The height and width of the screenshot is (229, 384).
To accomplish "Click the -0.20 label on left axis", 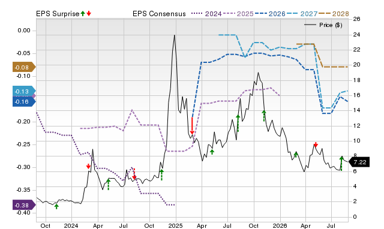I will click(23, 122).
